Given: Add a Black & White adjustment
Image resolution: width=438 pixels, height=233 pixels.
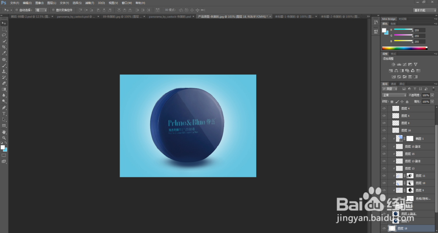Looking at the screenshot, I should pyautogui.click(x=402, y=70).
